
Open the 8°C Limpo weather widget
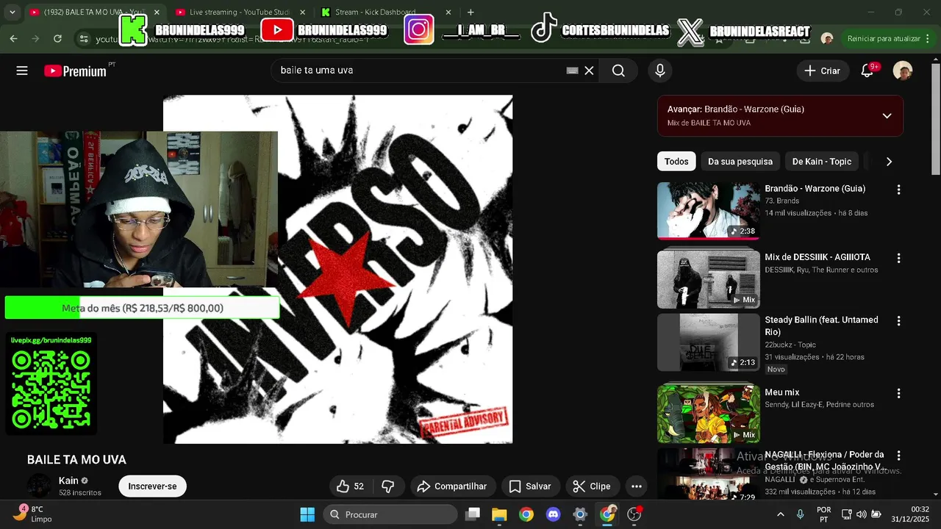coord(33,514)
